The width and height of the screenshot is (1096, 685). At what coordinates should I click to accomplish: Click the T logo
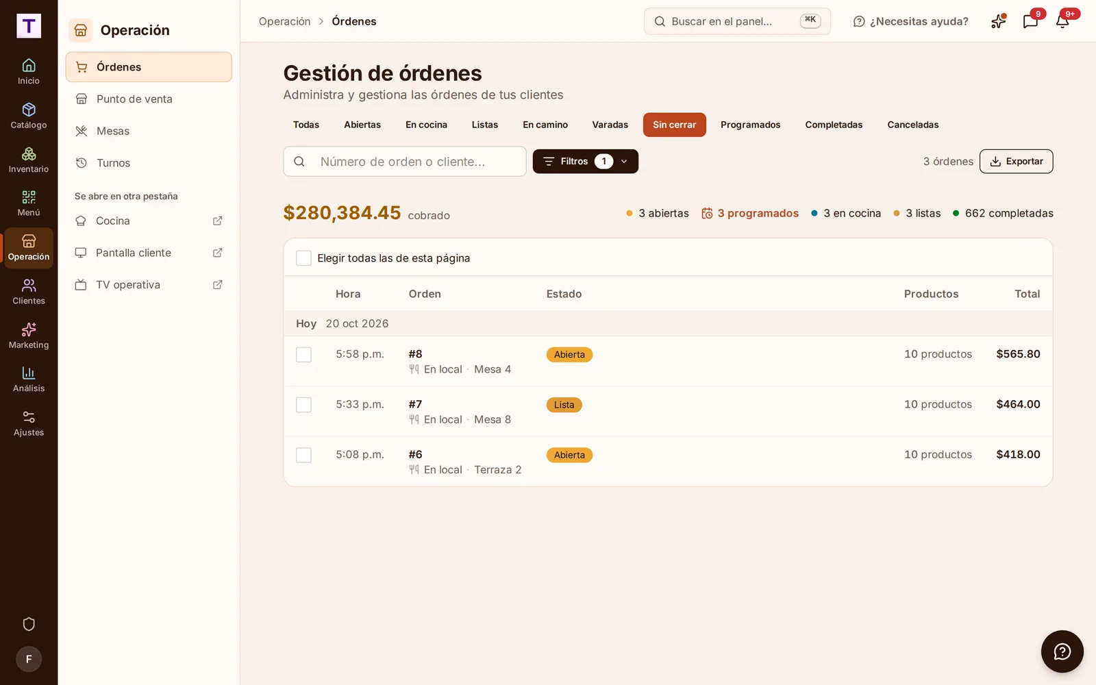click(x=29, y=26)
